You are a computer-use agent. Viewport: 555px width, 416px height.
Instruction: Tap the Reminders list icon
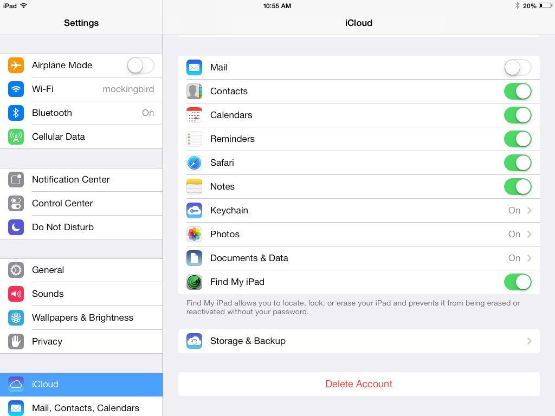click(194, 139)
